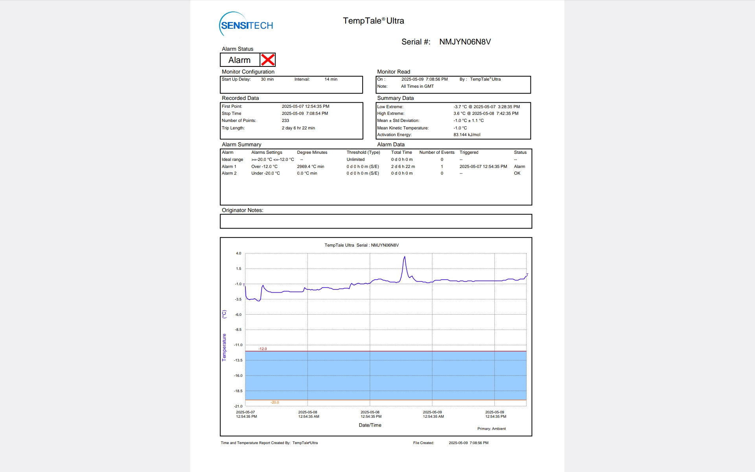755x472 pixels.
Task: Click the 'Alarm' status text box
Action: (240, 60)
